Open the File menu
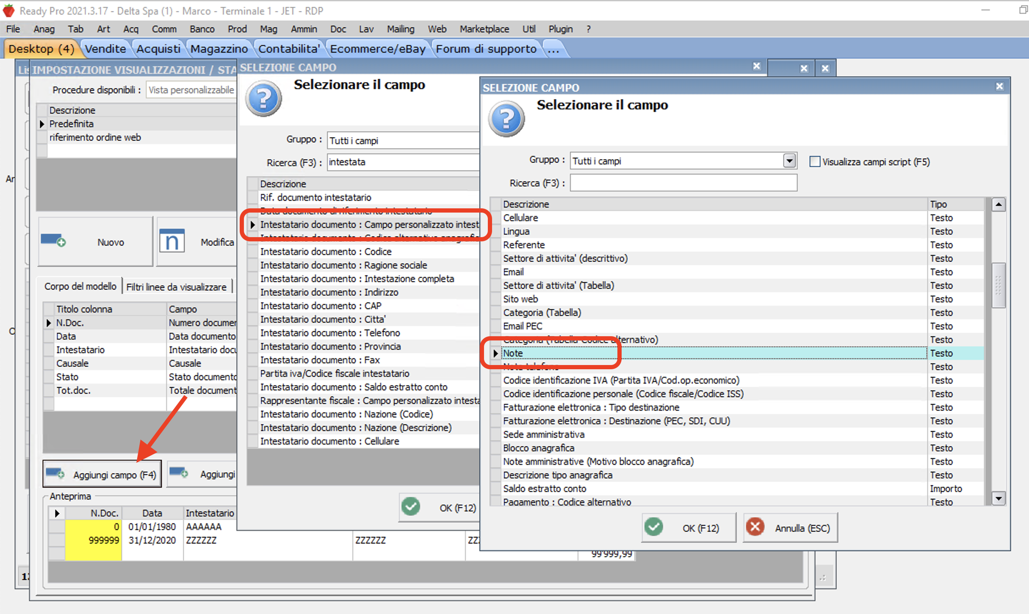This screenshot has width=1029, height=614. coord(13,29)
